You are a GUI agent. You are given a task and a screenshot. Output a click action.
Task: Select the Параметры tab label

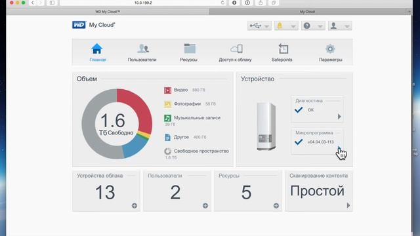coord(331,60)
